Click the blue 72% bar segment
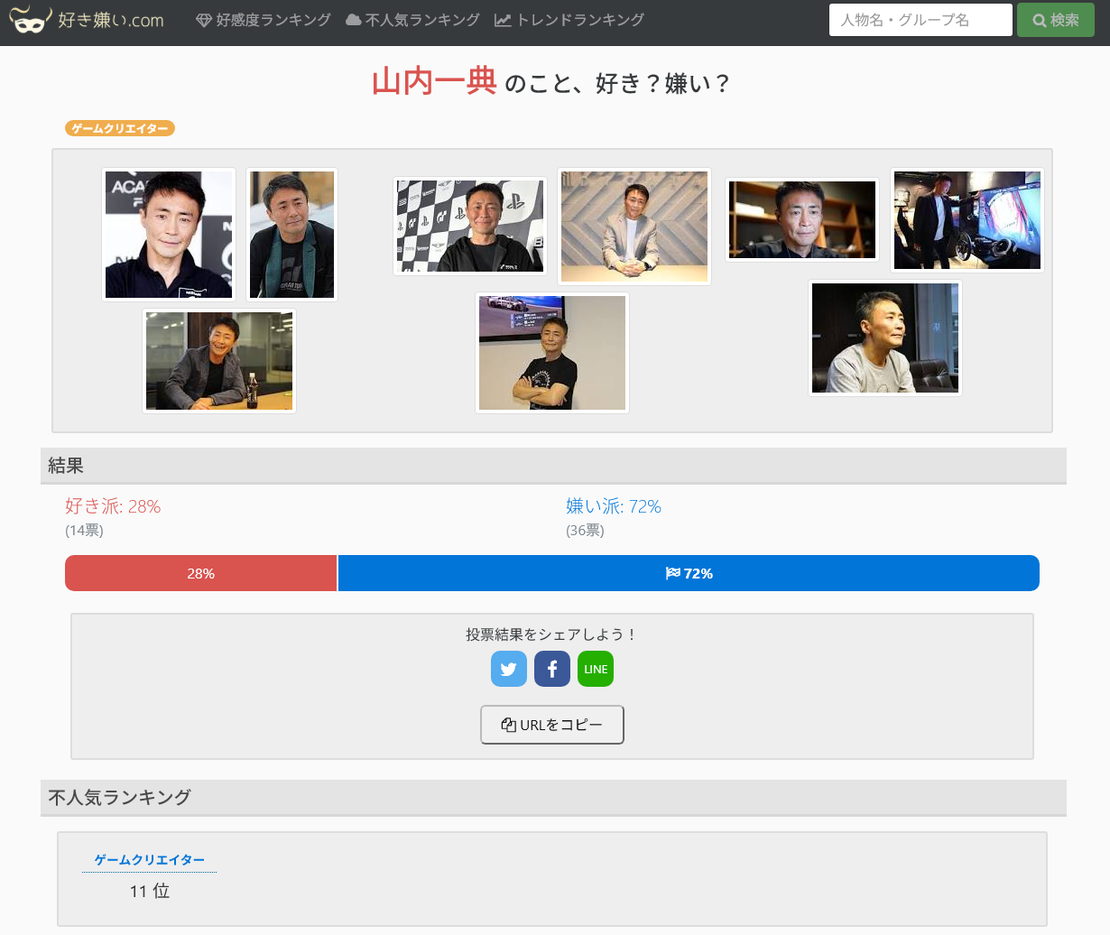 [689, 573]
